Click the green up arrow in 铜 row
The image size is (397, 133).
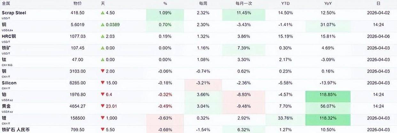tap(103, 25)
